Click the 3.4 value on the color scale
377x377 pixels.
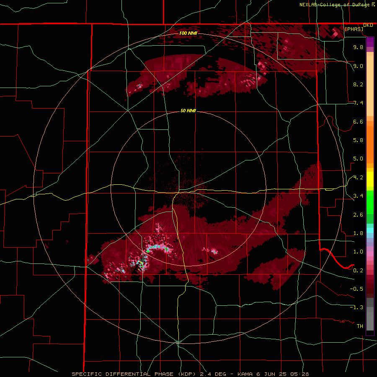358,196
